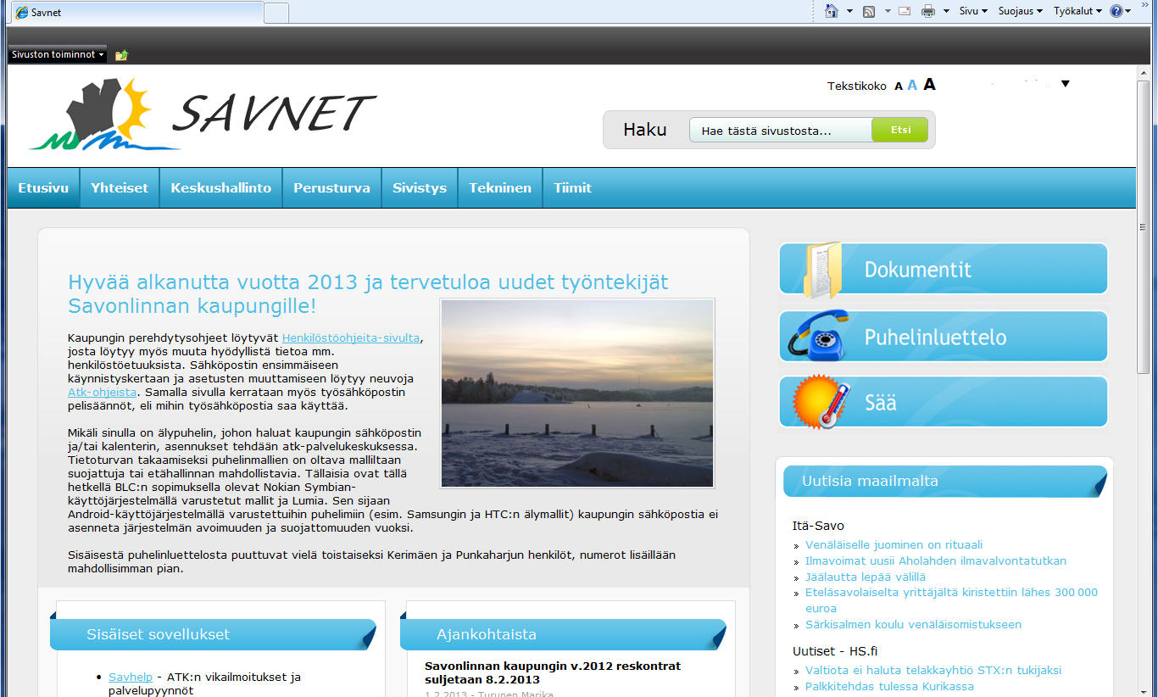Open the Keskushallinto navigation tab
1158x697 pixels.
(221, 188)
